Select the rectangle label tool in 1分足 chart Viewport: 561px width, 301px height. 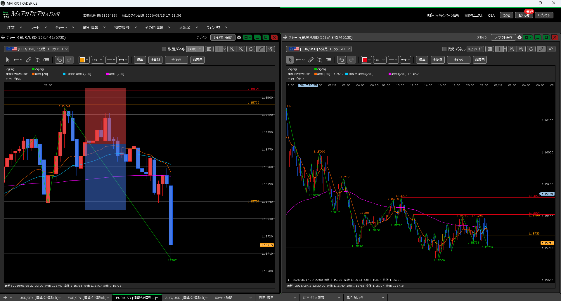coord(46,60)
